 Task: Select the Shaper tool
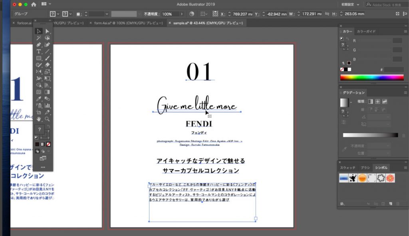(39, 65)
